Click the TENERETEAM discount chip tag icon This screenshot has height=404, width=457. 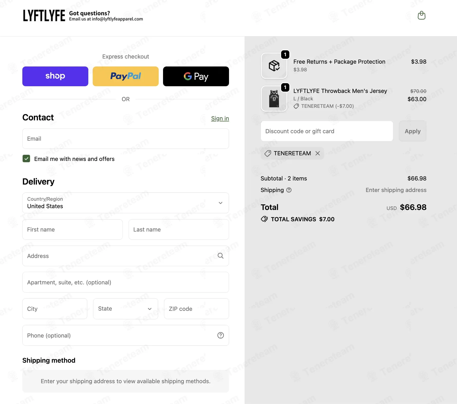click(268, 153)
